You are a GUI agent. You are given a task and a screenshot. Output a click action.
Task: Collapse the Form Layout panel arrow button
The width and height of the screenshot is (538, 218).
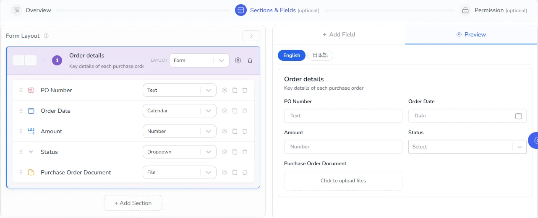(x=251, y=36)
